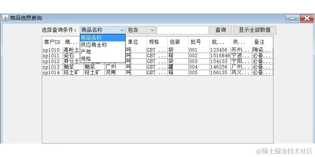Select the 罐 cell in row sp1013
Image resolution: width=315 pixels, height=157 pixels.
tap(178, 67)
